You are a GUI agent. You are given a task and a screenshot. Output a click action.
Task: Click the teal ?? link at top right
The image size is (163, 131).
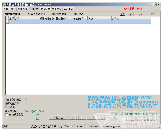(x=152, y=14)
